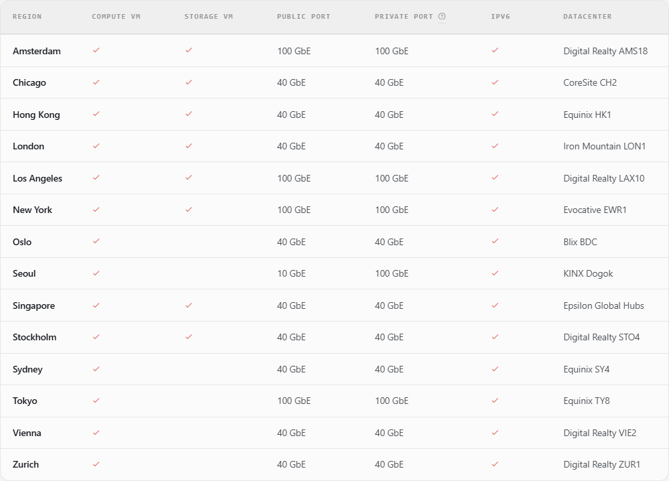Screen dimensions: 669x481
Task: Click Stockholm's Compute VM checkmark
Action: [97, 337]
